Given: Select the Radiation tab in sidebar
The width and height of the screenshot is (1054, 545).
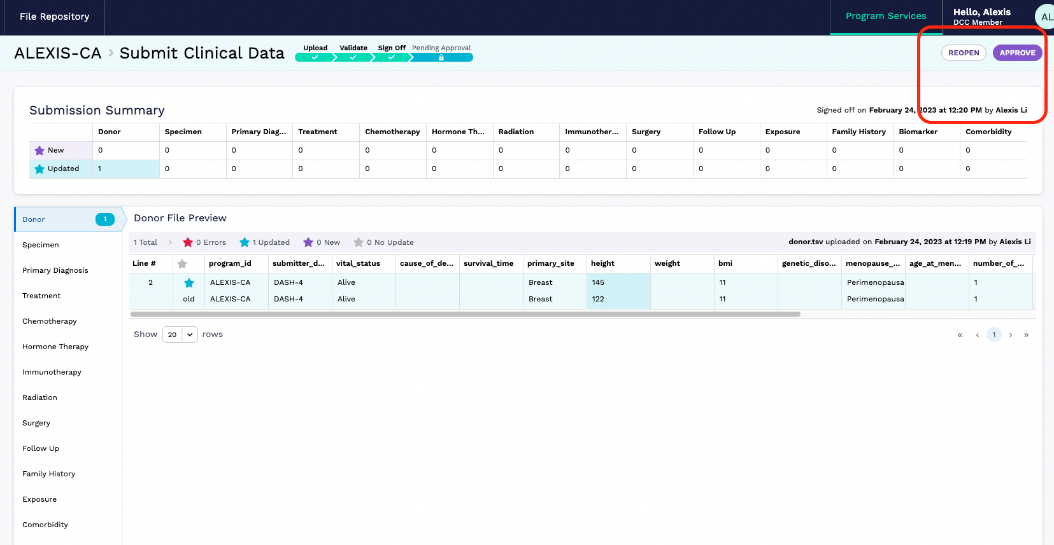Looking at the screenshot, I should tap(68, 397).
